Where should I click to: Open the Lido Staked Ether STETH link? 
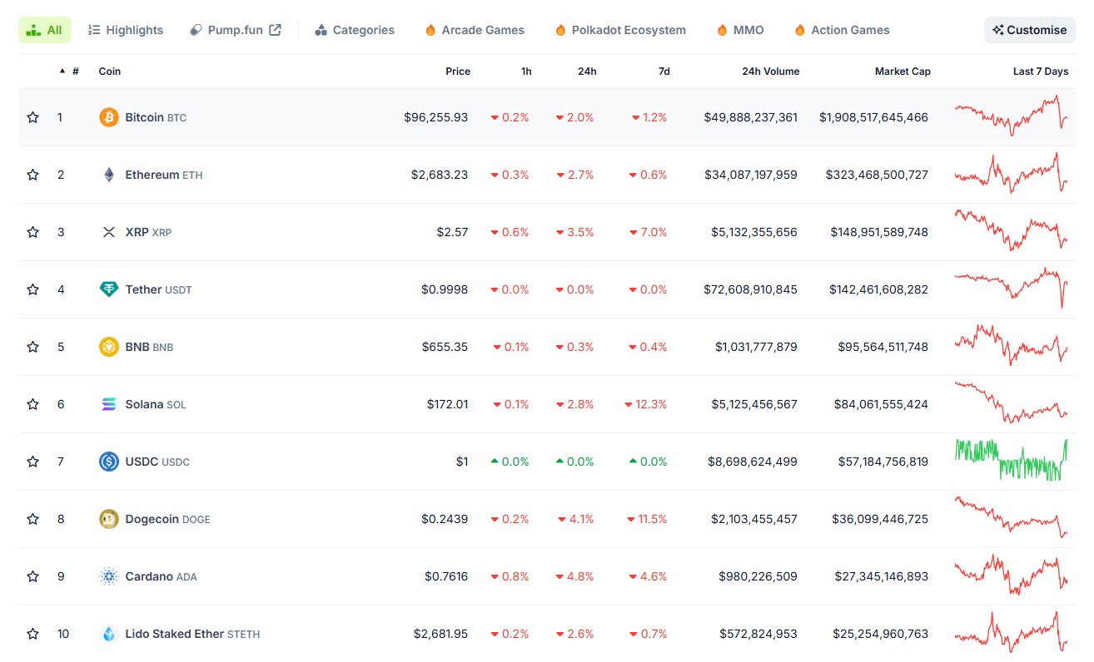coord(192,634)
